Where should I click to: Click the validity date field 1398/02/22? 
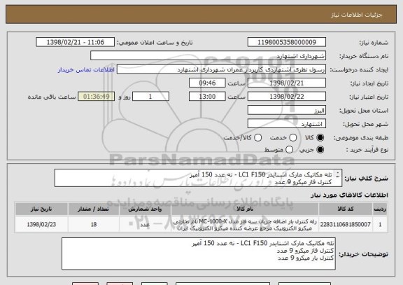287,97
